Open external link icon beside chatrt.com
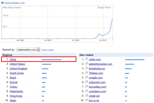 [x=87, y=59]
